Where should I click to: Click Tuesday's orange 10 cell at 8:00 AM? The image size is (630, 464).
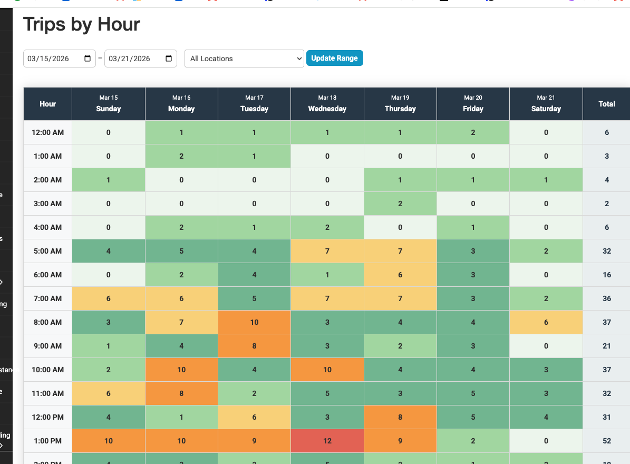click(x=254, y=322)
